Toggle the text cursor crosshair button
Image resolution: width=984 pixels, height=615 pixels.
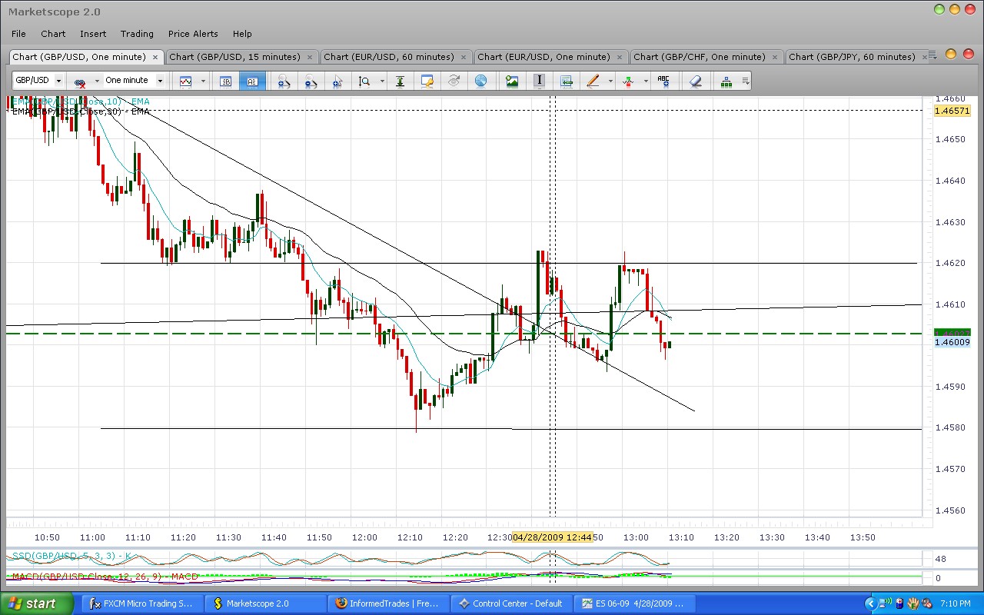539,81
